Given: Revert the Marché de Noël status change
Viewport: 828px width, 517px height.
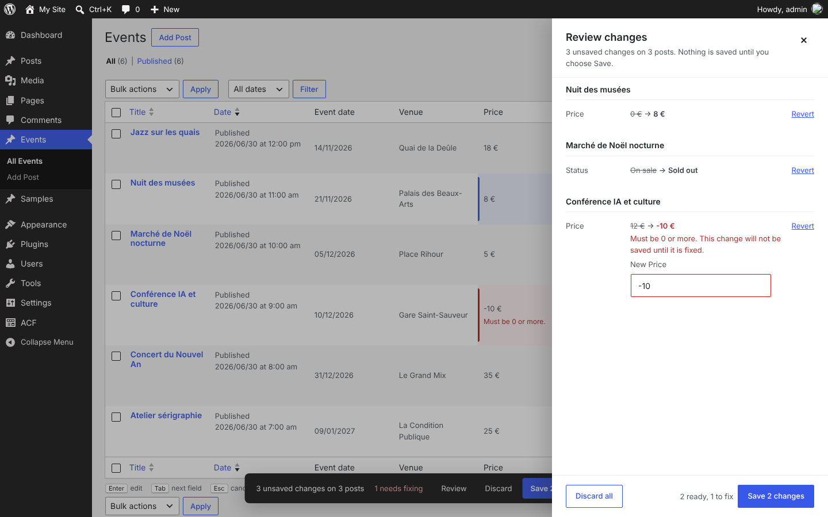Looking at the screenshot, I should (x=803, y=171).
